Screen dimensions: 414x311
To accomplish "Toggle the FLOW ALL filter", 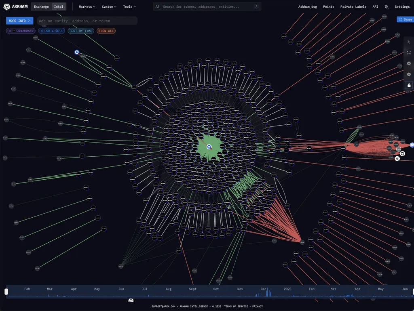I will click(106, 31).
